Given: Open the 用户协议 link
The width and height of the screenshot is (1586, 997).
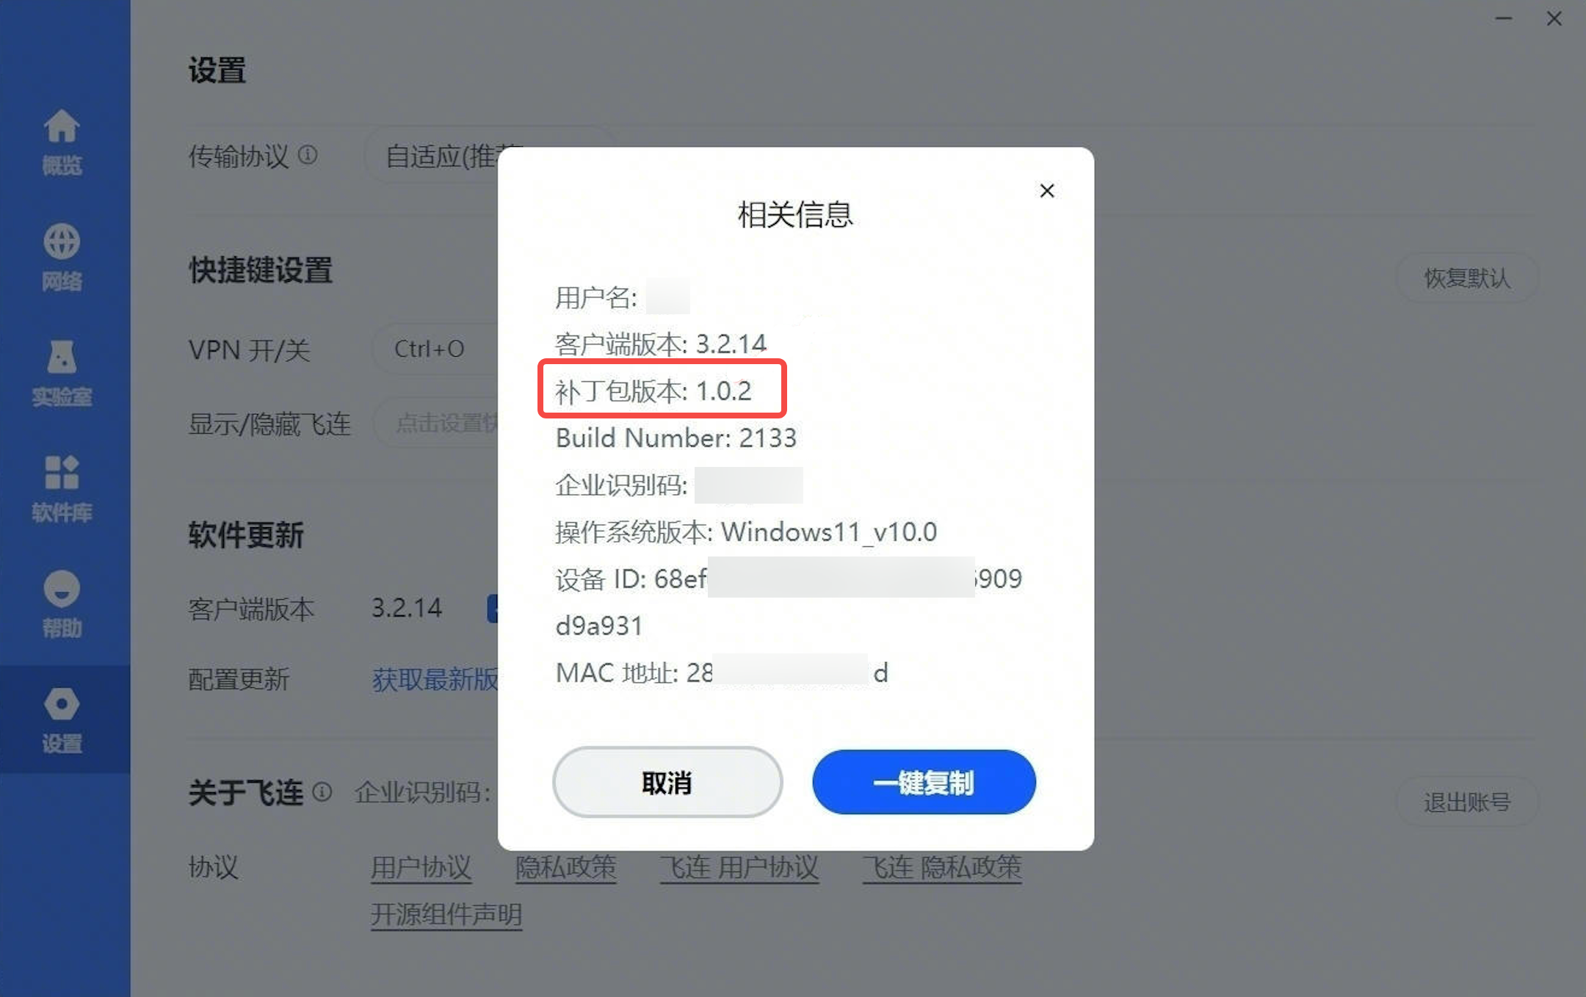Looking at the screenshot, I should point(421,867).
